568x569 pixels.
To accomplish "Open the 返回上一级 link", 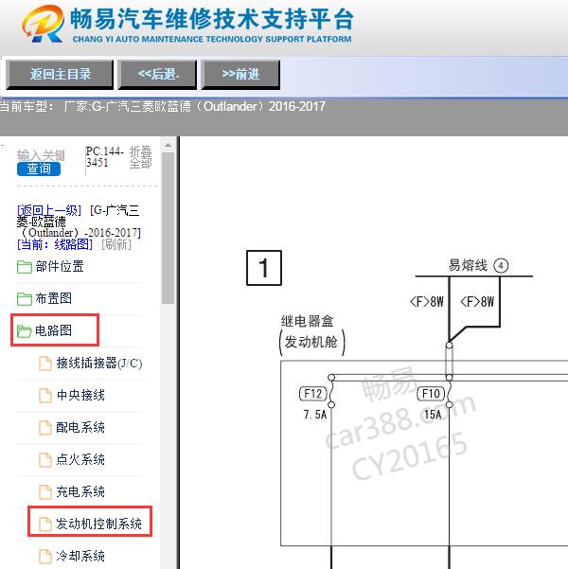I will (x=49, y=210).
